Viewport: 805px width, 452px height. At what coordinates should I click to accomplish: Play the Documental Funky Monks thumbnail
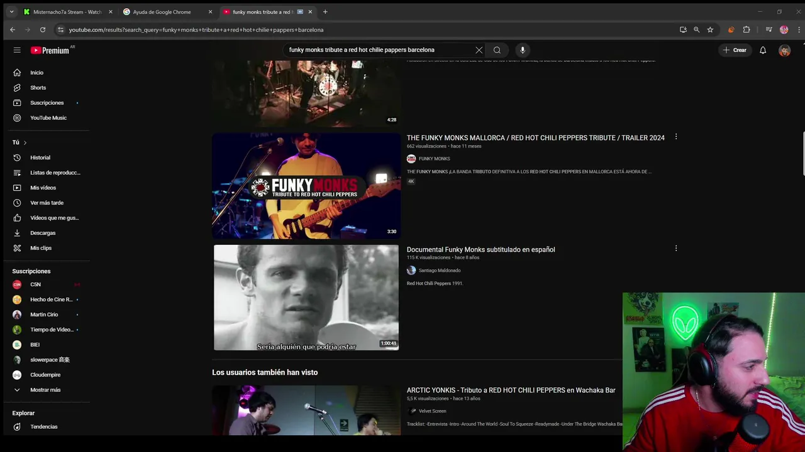[x=306, y=298]
